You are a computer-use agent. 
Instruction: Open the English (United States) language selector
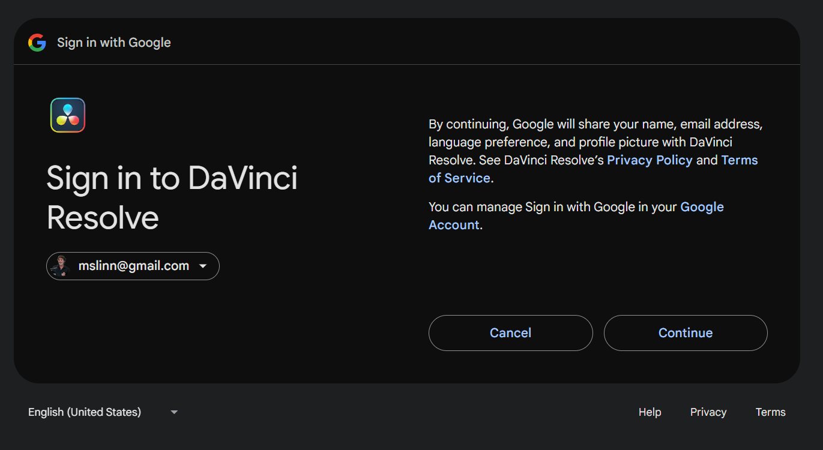pyautogui.click(x=85, y=412)
